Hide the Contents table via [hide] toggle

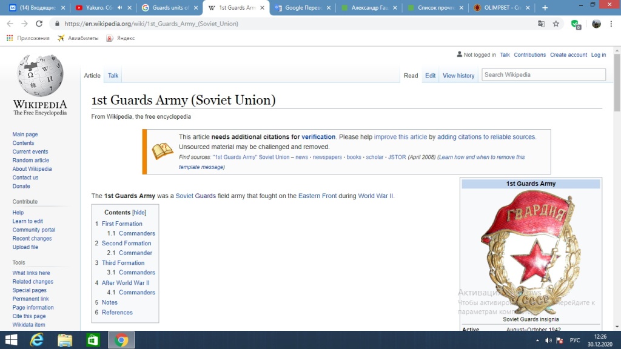tap(139, 213)
